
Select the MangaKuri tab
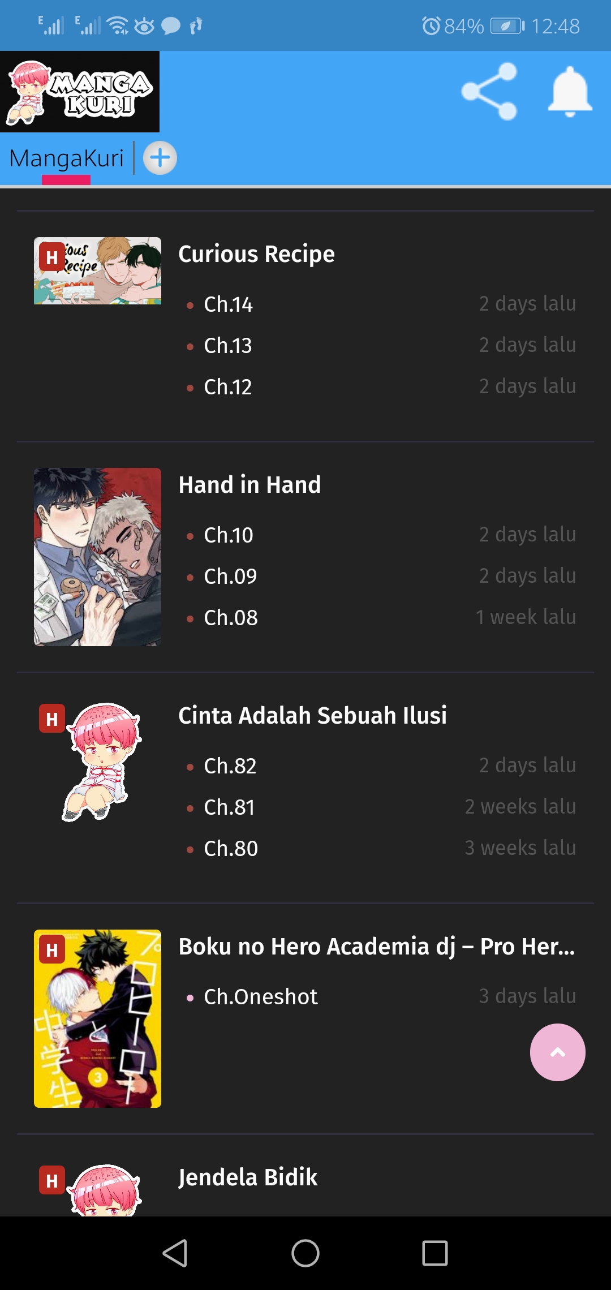(x=66, y=158)
